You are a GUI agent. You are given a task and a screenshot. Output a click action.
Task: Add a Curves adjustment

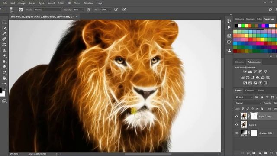[x=255, y=71]
